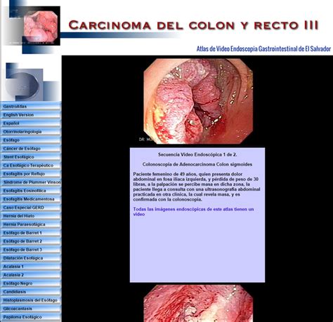Open Hernia Paraesofágica page
333x322 pixels.
31,224
